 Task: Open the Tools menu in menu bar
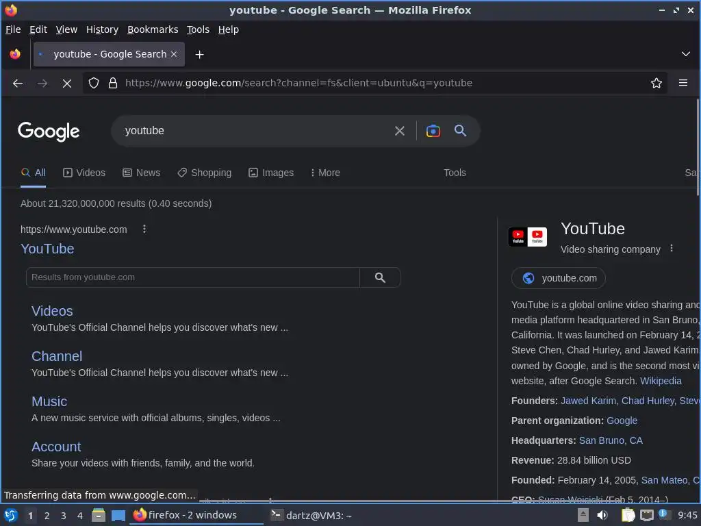(x=198, y=29)
